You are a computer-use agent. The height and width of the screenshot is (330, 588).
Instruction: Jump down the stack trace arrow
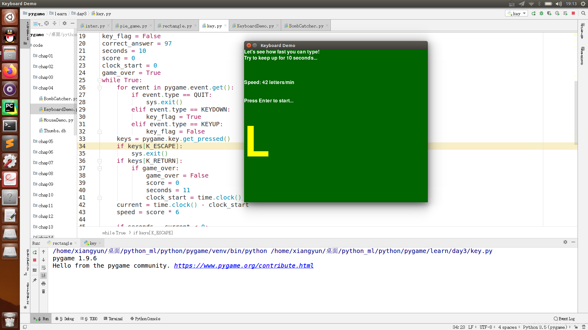(x=43, y=260)
